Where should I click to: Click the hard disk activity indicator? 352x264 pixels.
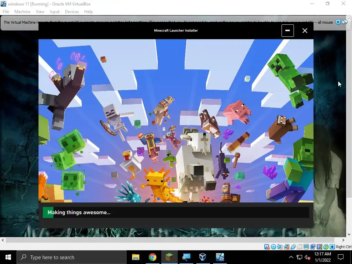[267, 247]
